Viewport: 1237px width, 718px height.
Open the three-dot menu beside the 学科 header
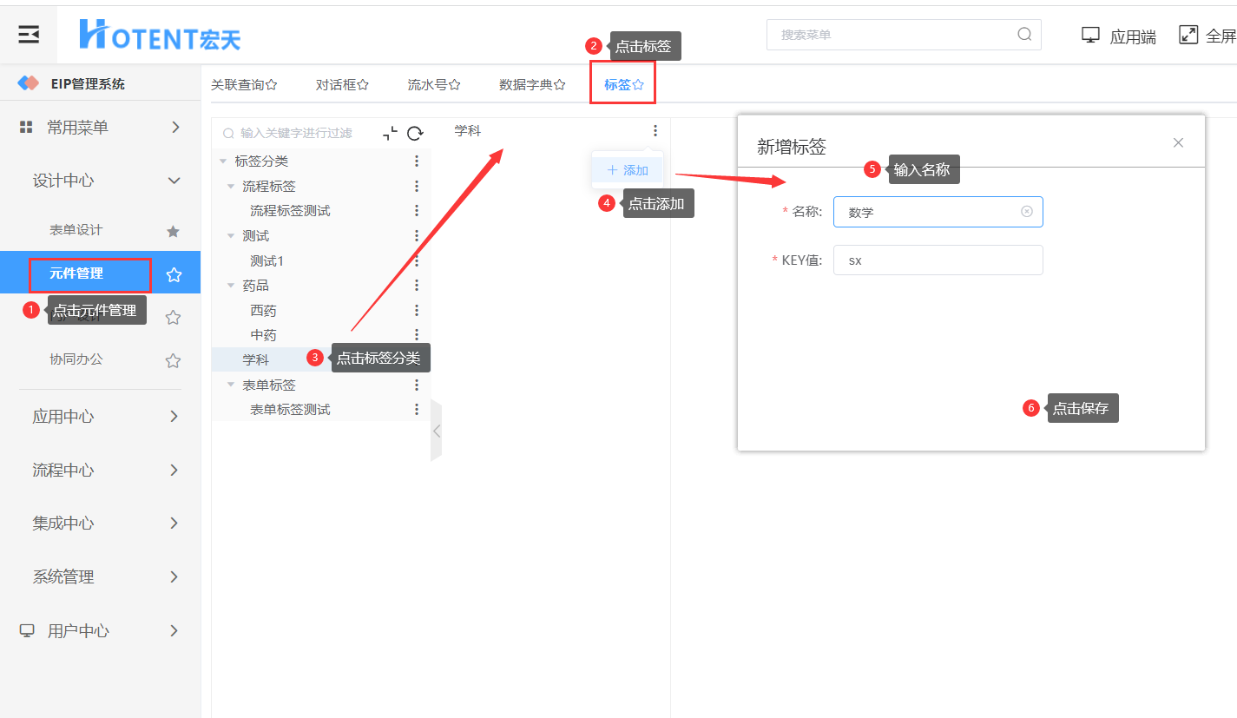[x=655, y=131]
